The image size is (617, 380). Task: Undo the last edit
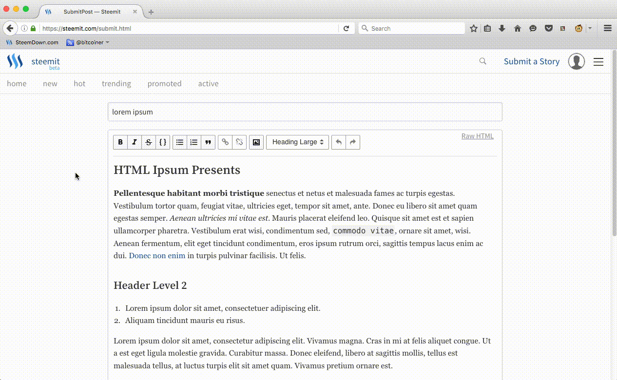[x=339, y=142]
